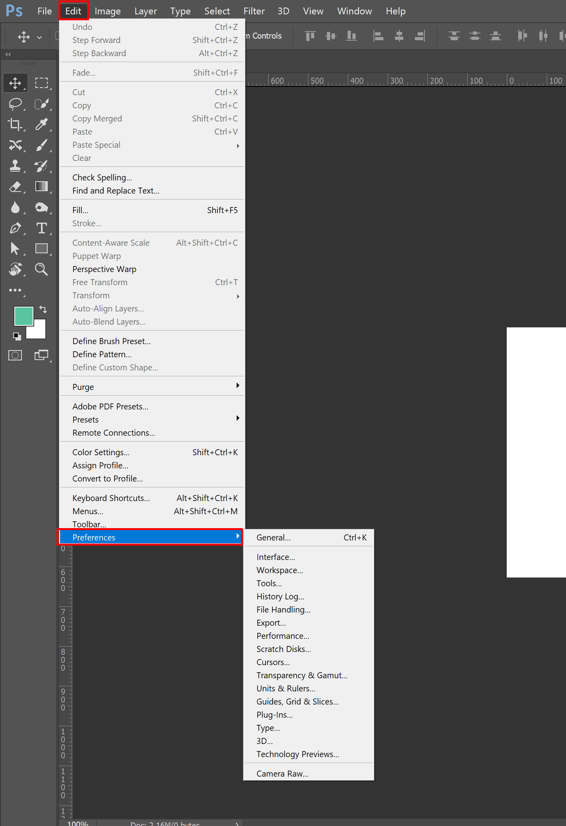The image size is (566, 826).
Task: Select the Eraser tool
Action: click(x=15, y=187)
